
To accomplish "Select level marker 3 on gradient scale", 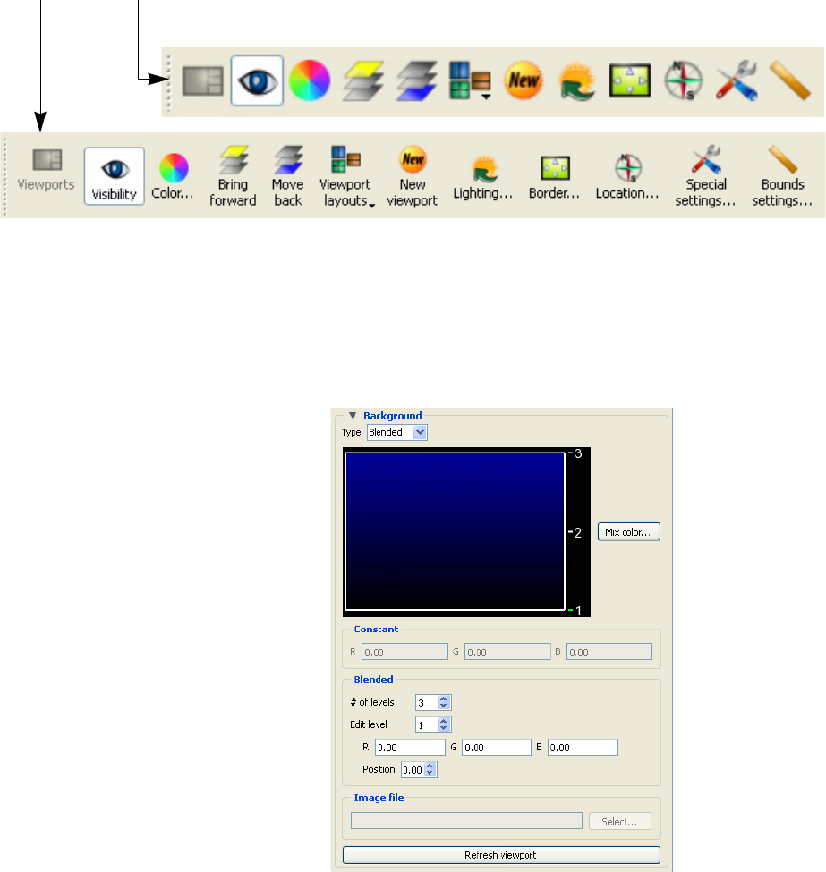I will (x=575, y=453).
